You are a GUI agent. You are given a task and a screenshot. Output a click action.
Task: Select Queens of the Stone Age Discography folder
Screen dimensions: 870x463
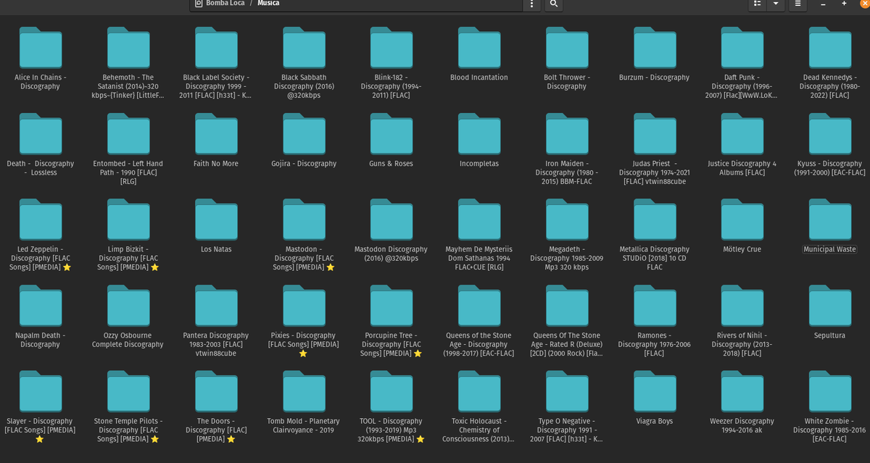[x=479, y=306]
